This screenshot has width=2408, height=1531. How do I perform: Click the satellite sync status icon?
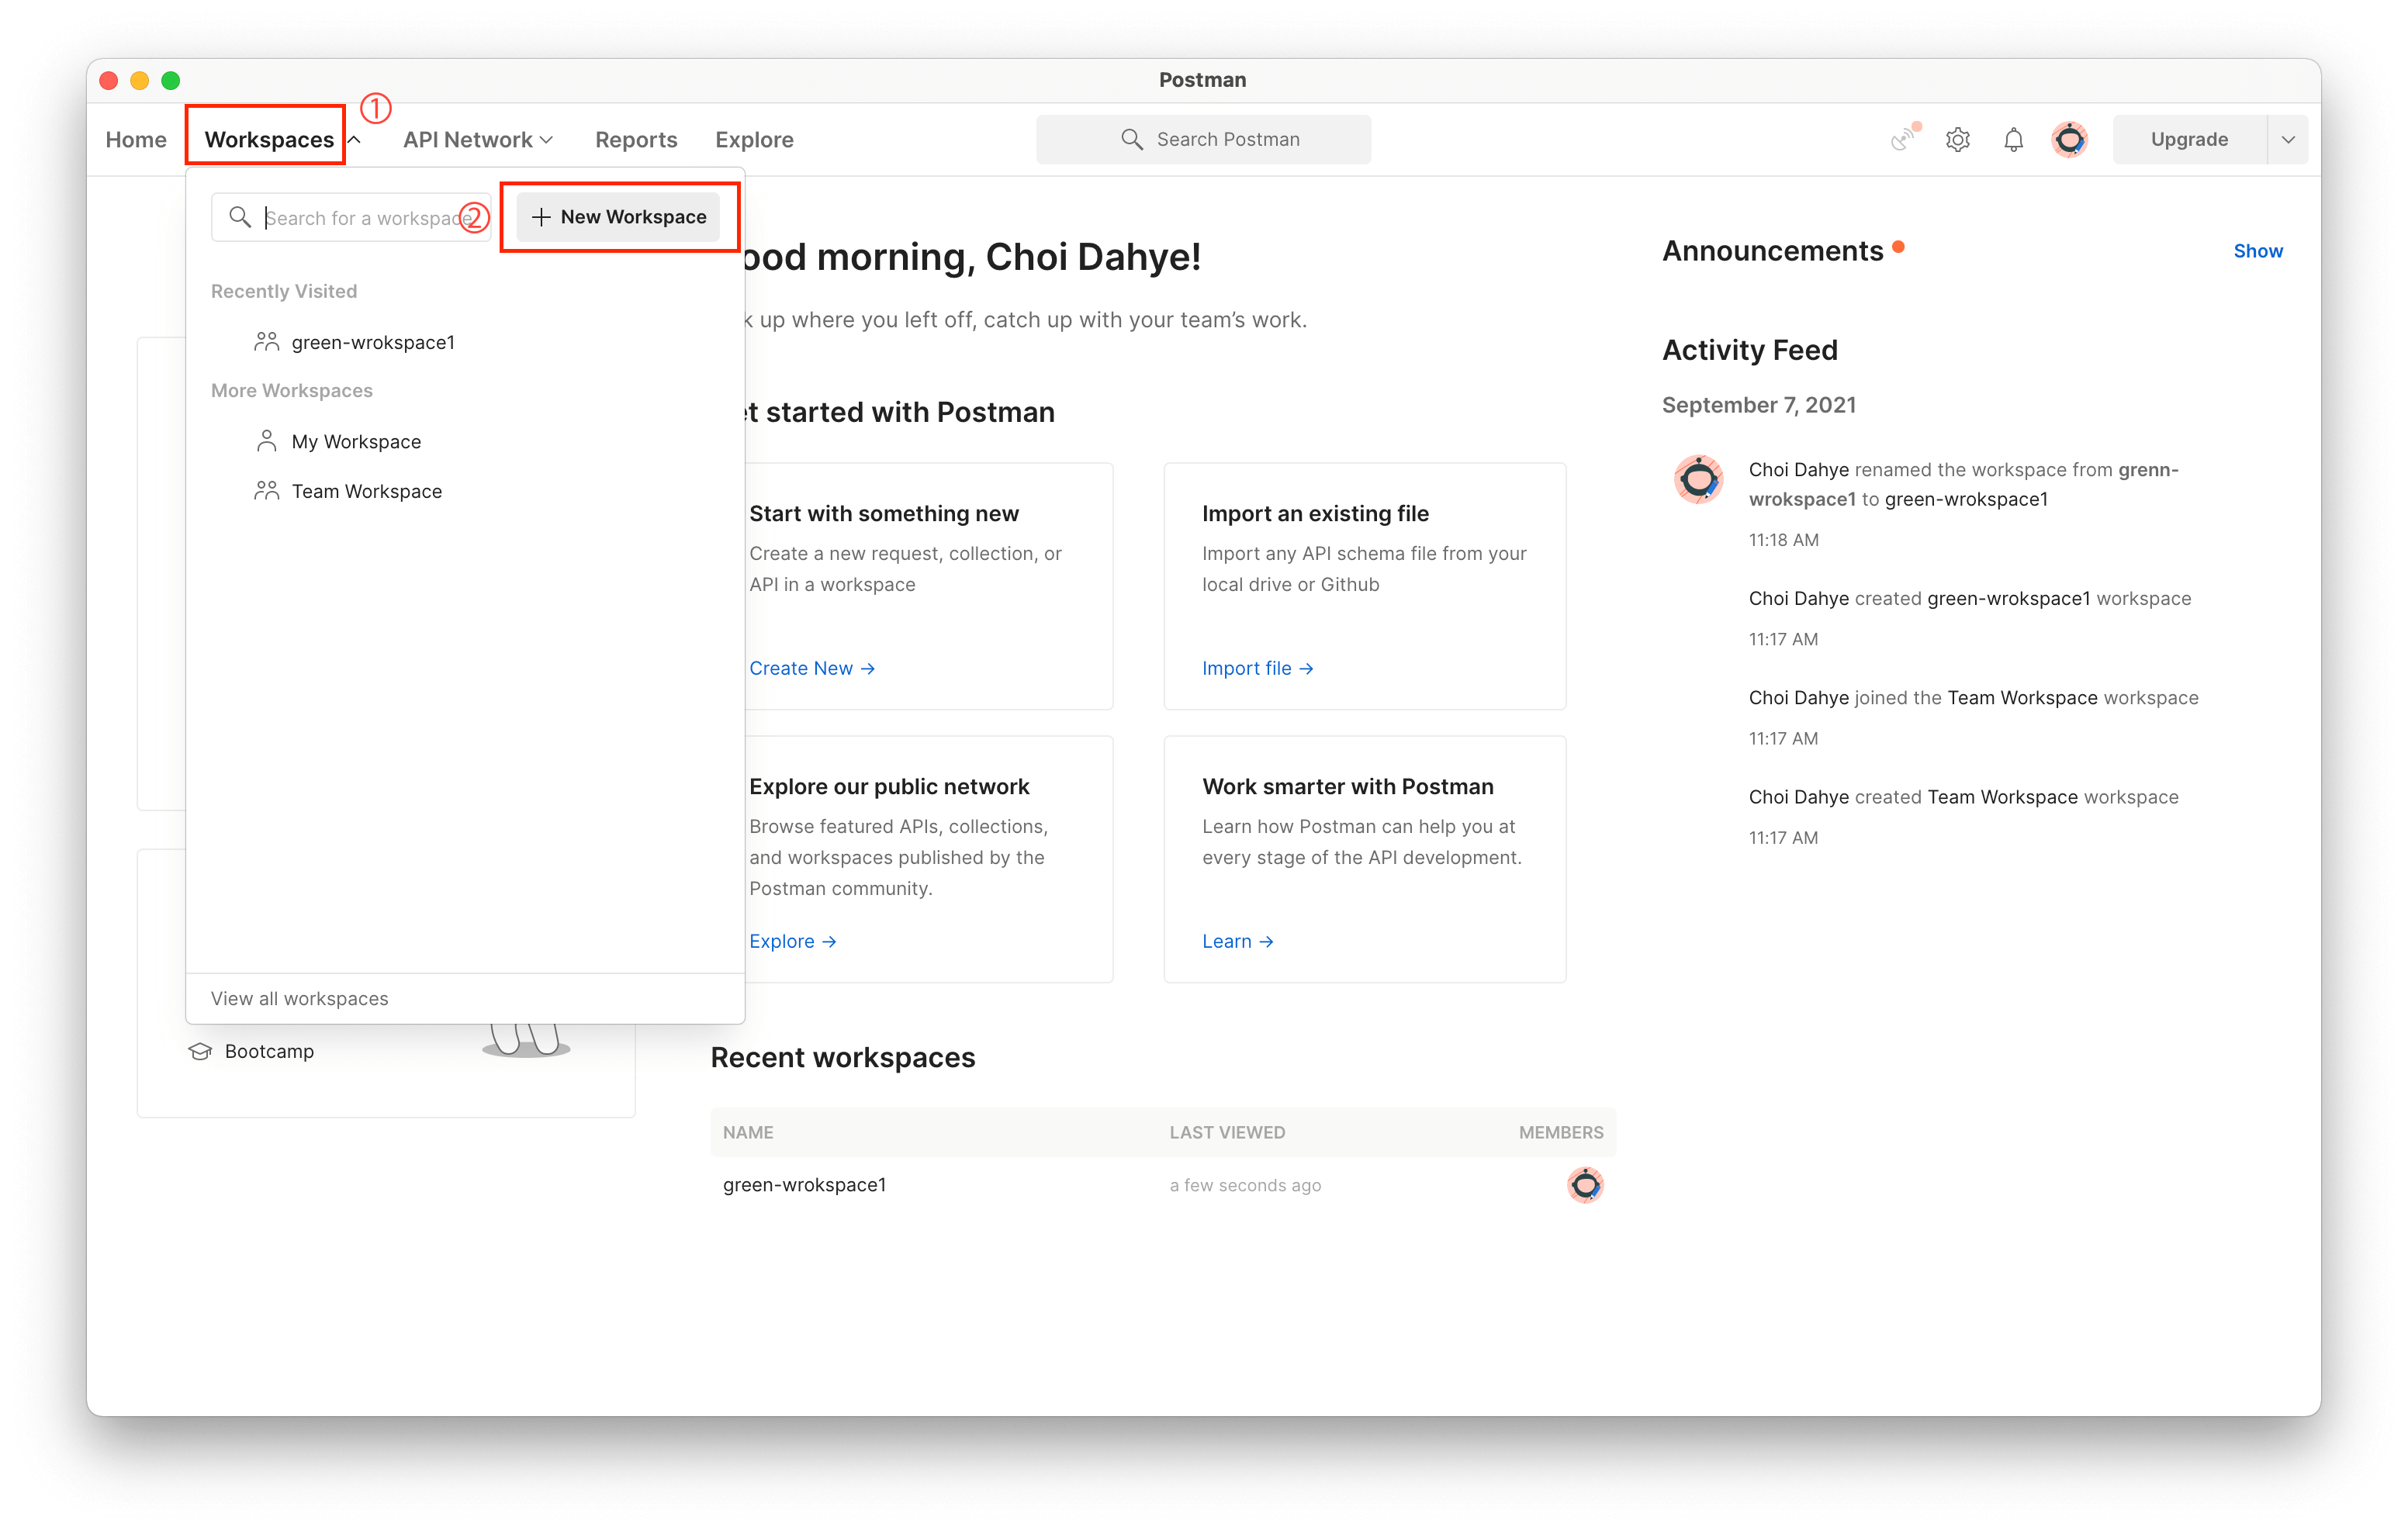click(x=1904, y=138)
